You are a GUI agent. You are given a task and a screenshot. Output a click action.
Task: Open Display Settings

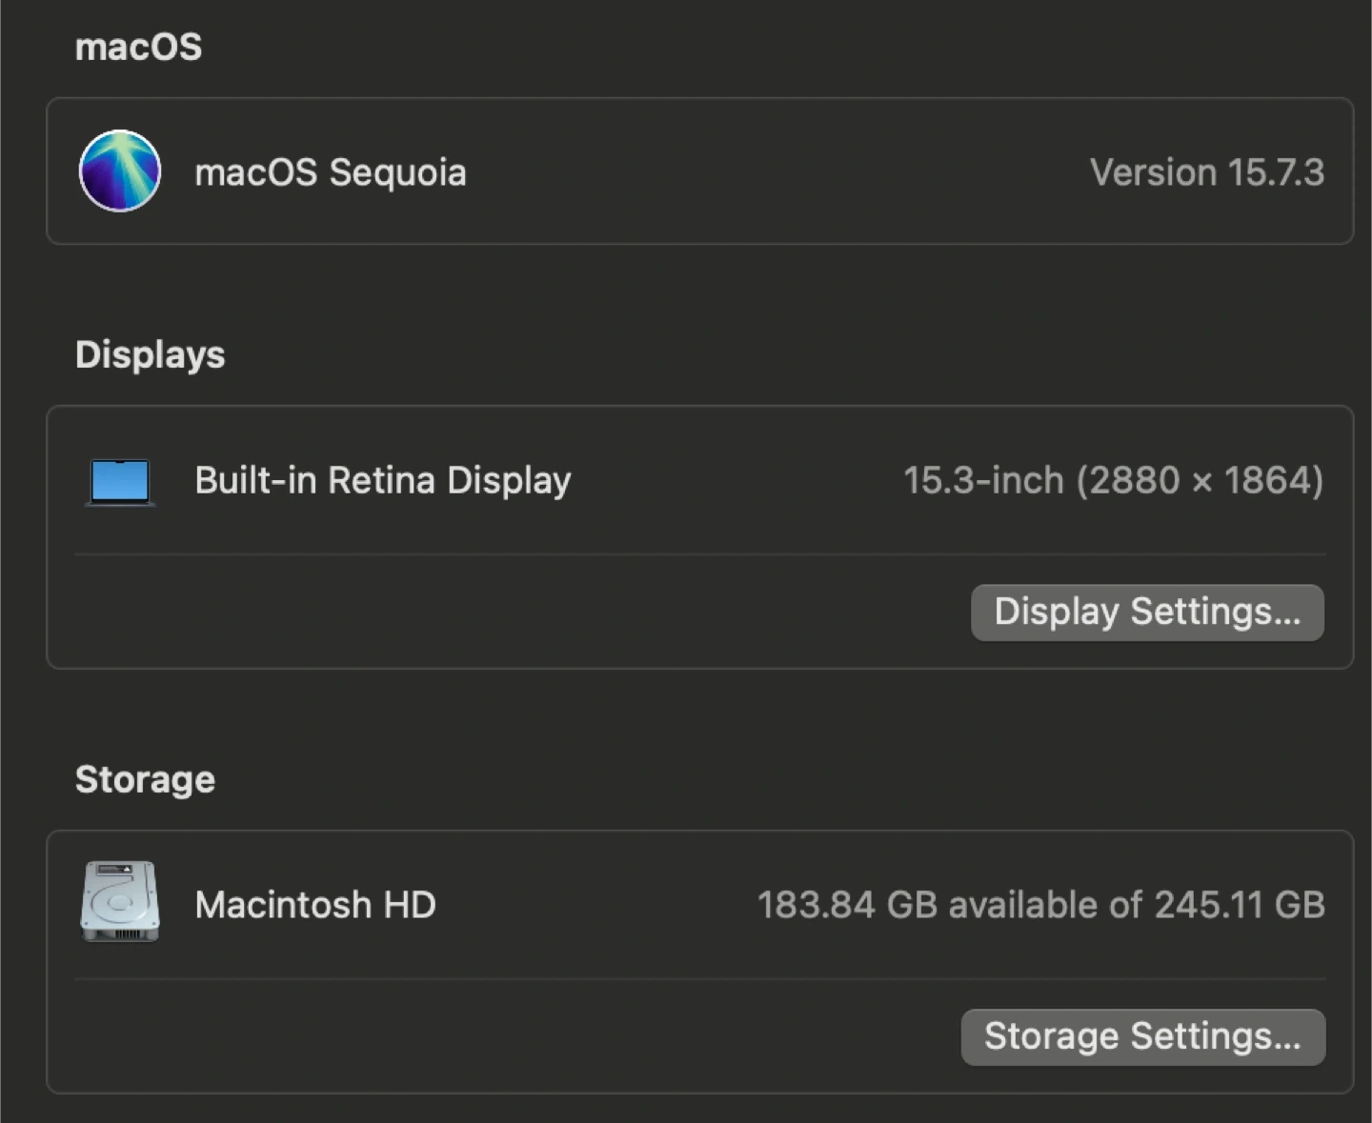[1147, 612]
